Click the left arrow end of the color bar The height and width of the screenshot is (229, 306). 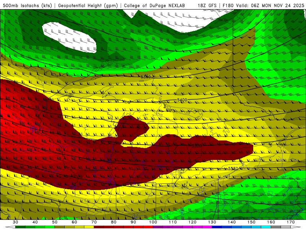click(10, 227)
